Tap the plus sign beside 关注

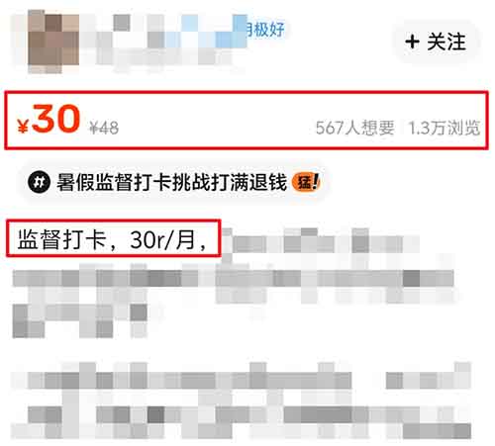[x=412, y=42]
